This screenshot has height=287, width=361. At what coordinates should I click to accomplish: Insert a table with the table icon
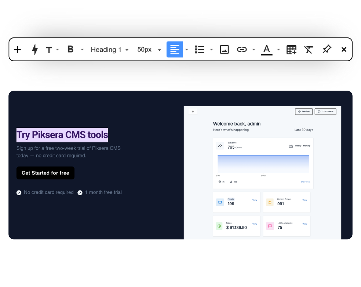291,50
